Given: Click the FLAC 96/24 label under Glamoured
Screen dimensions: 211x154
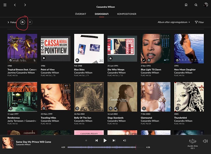Looking at the screenshot, I should coord(146,124).
